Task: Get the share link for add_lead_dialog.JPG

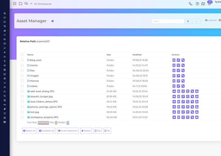Action: pyautogui.click(x=192, y=91)
